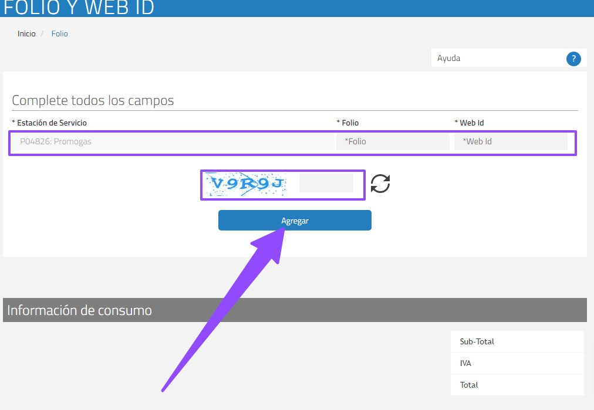
Task: Open the Ayuda help bar
Action: (x=498, y=58)
